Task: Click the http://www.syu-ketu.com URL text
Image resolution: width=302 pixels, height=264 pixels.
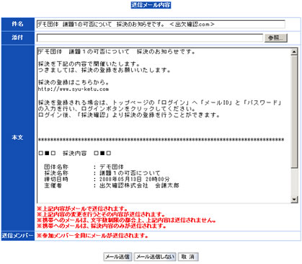Action: point(74,89)
